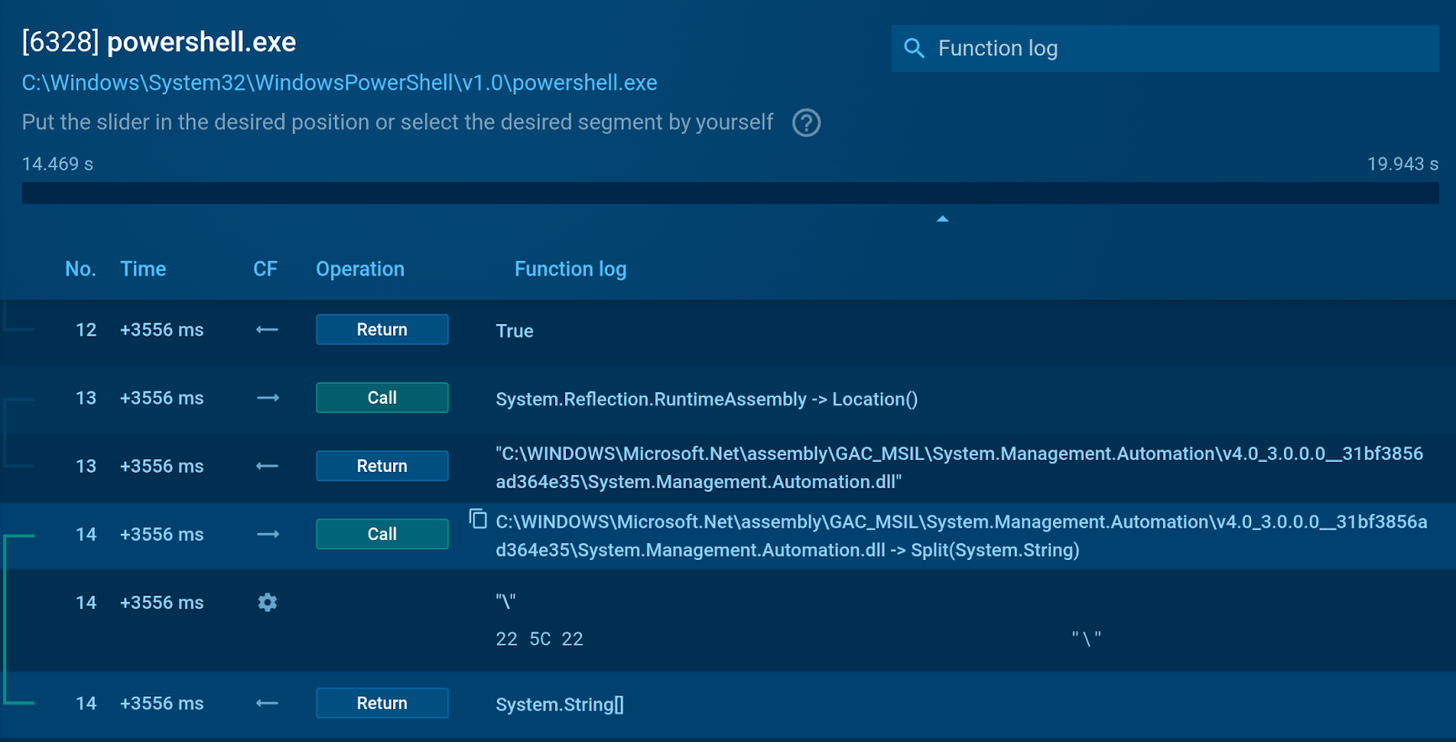
Task: Click the CF column header
Action: [x=265, y=269]
